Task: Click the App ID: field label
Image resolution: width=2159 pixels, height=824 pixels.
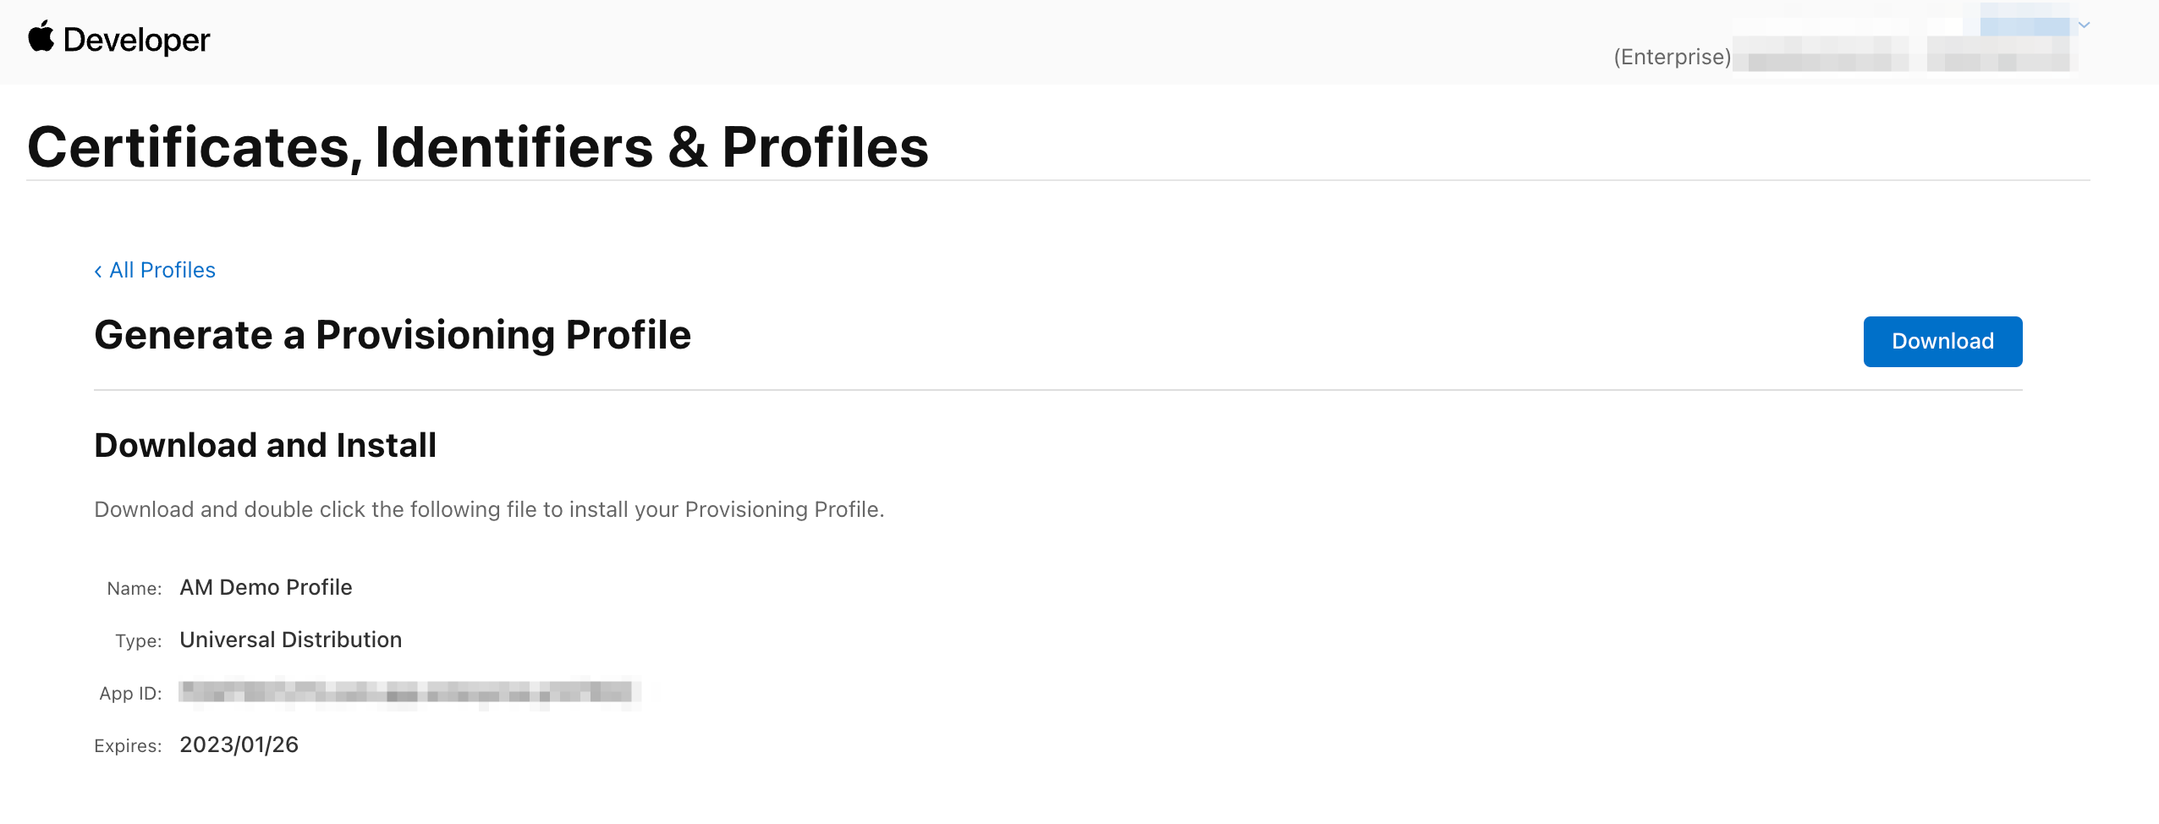Action: pos(130,694)
